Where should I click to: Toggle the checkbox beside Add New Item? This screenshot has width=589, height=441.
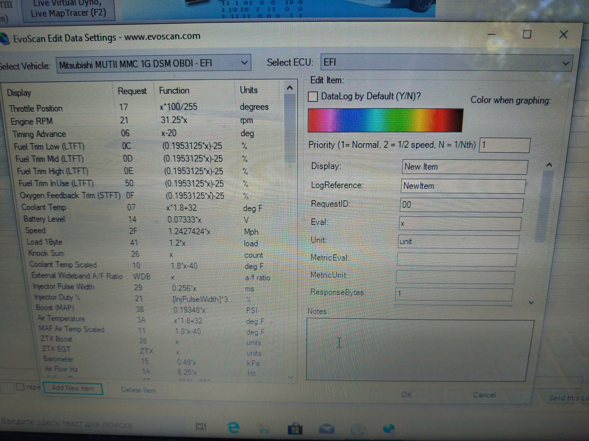20,387
